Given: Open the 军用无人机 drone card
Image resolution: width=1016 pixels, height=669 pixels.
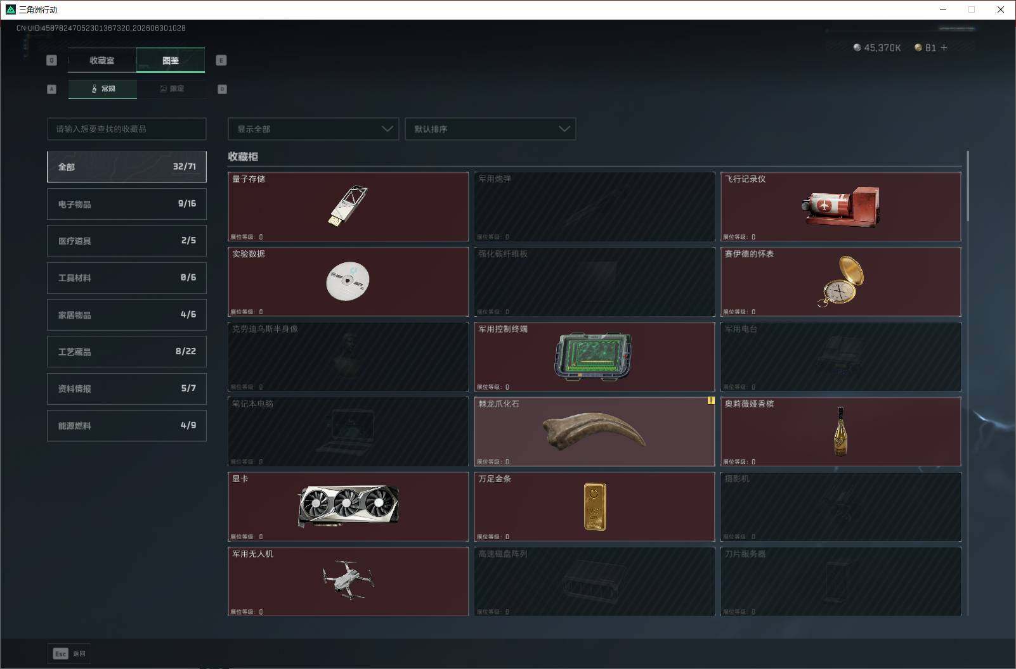Looking at the screenshot, I should [348, 581].
